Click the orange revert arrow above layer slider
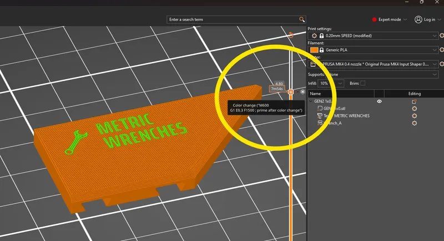 pos(291,35)
